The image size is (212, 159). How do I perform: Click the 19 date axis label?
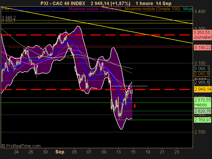148,152
